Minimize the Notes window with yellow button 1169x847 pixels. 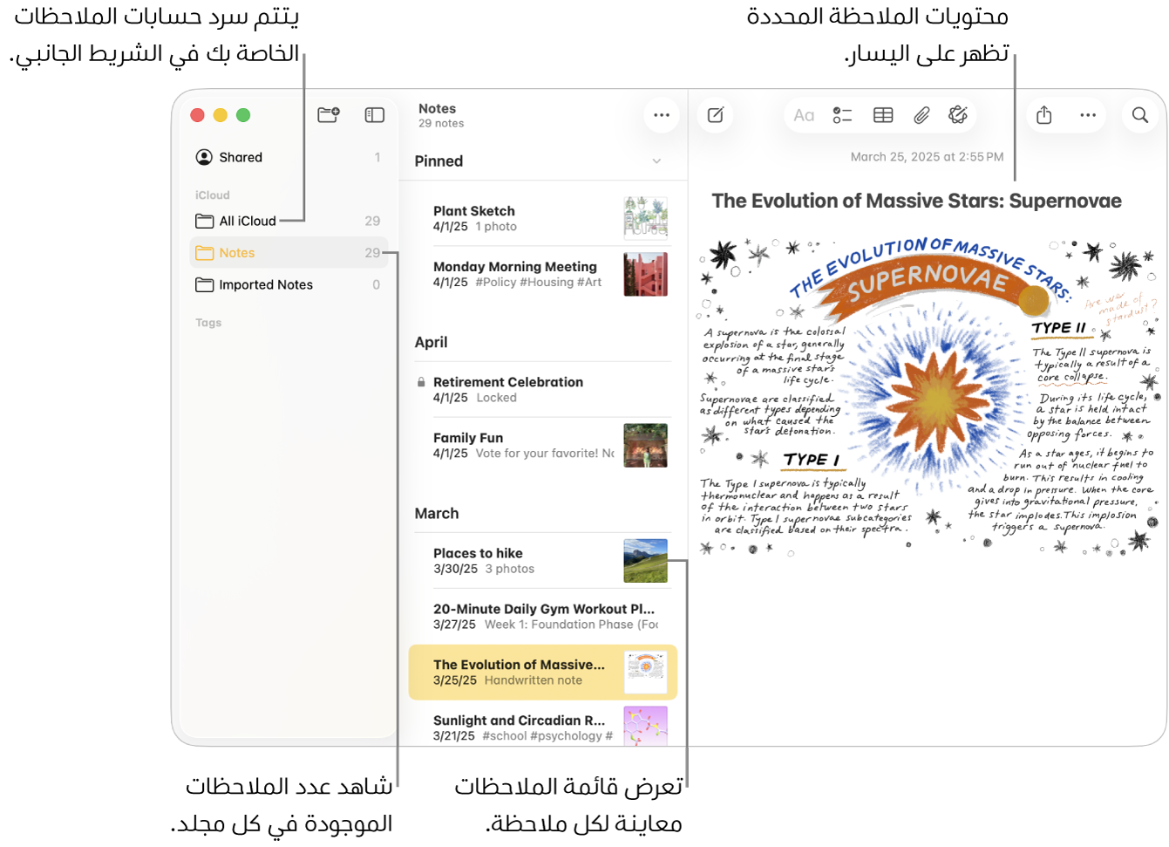[x=221, y=115]
